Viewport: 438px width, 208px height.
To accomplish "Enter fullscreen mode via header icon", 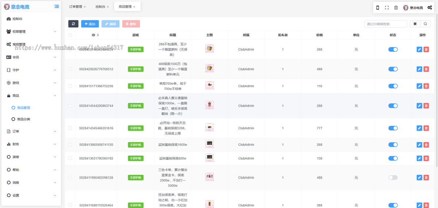I will click(x=387, y=7).
